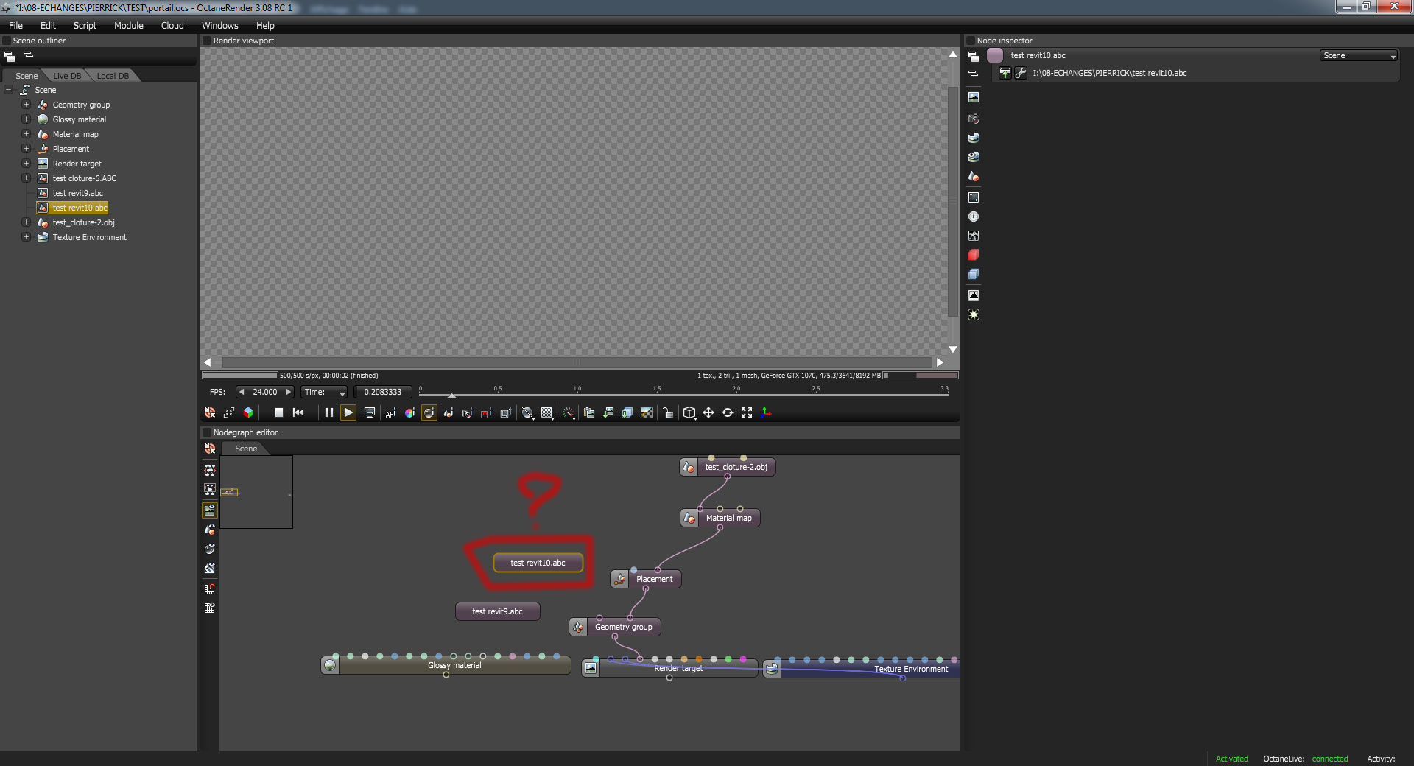Viewport: 1414px width, 766px height.
Task: Select the scale gizmo icon
Action: click(x=747, y=412)
